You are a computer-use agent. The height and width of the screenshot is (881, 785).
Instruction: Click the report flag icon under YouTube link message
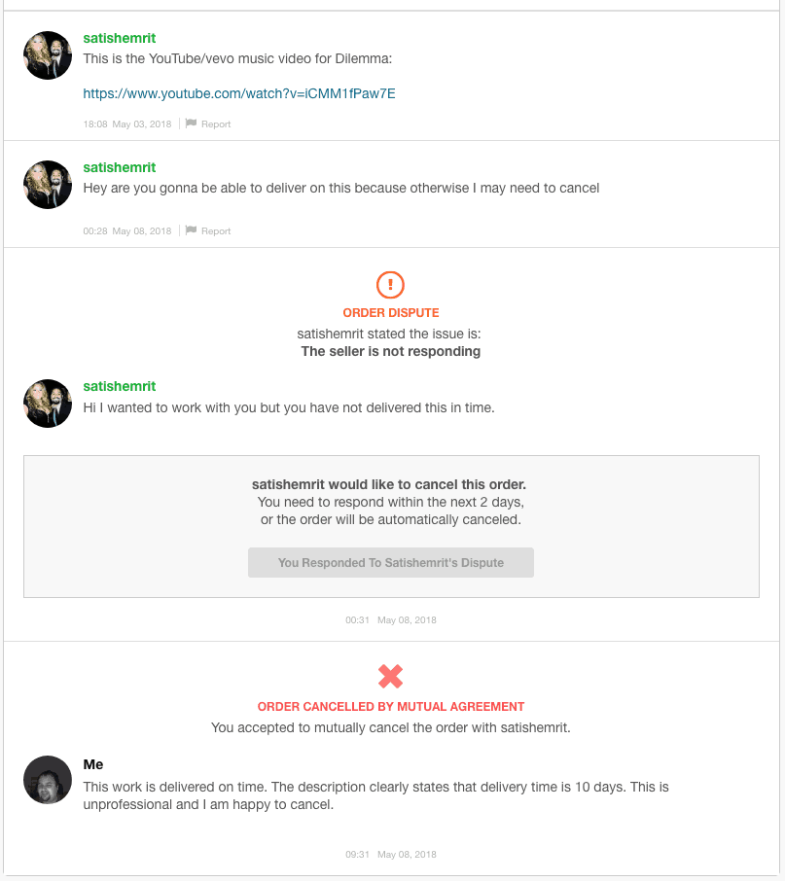tap(191, 123)
